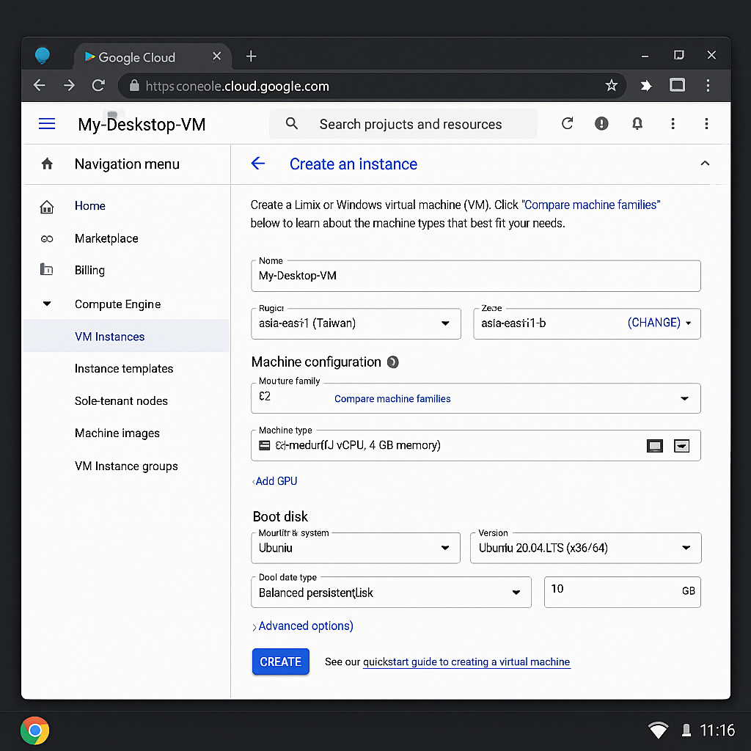Open the Wi-Fi status icon in system tray
Image resolution: width=751 pixels, height=751 pixels.
tap(658, 730)
